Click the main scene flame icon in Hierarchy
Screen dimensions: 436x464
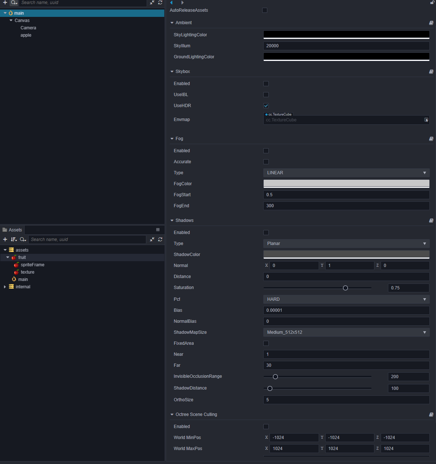click(11, 13)
